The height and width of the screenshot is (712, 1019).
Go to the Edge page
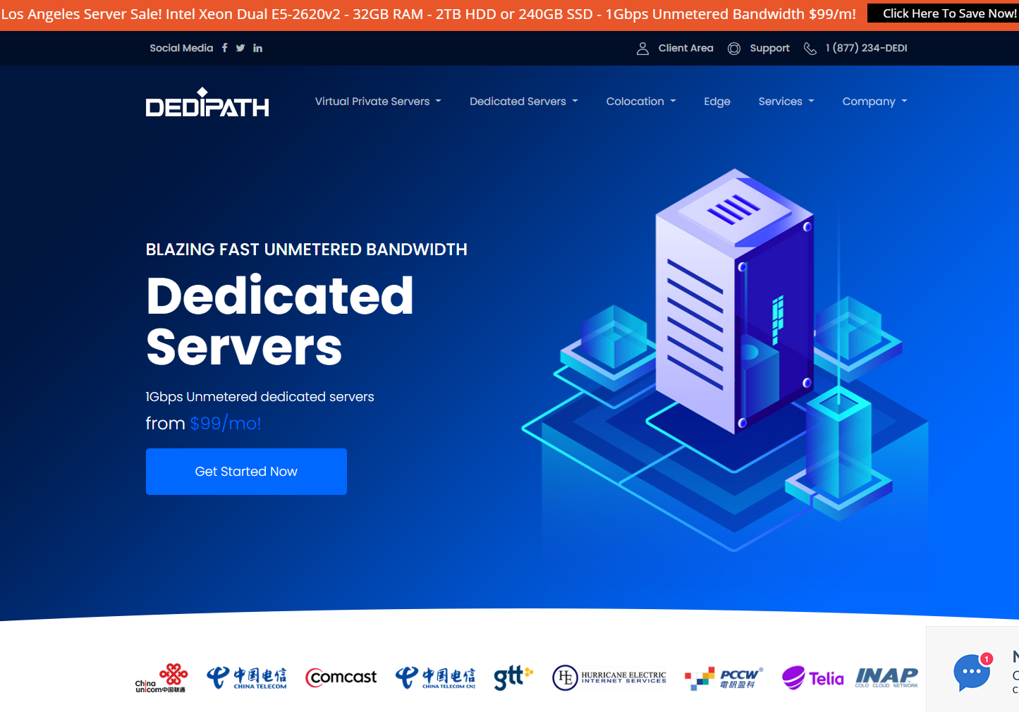tap(717, 102)
